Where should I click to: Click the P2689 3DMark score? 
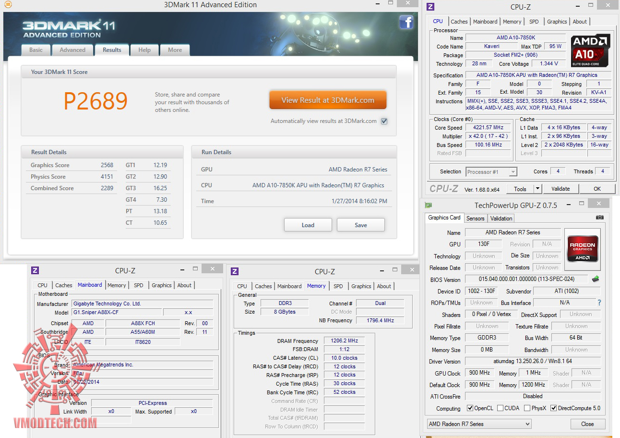pos(95,101)
